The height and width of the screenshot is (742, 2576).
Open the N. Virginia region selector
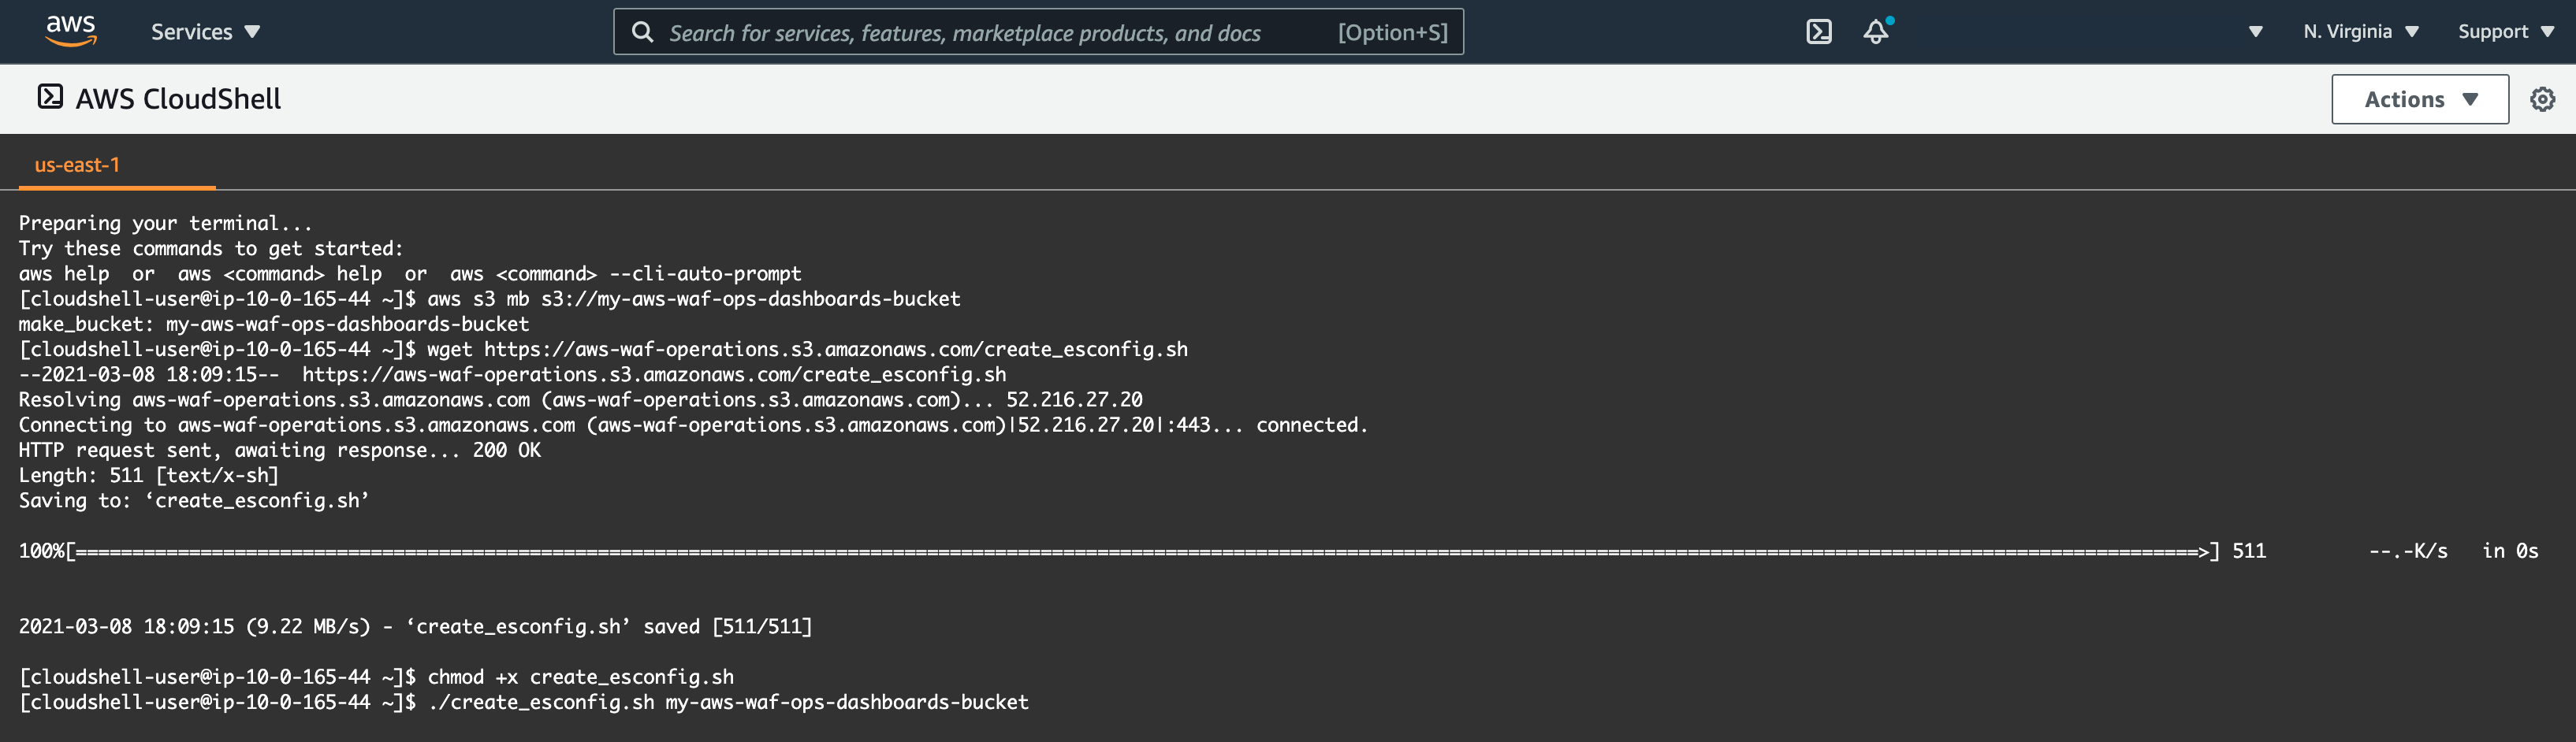(2360, 32)
